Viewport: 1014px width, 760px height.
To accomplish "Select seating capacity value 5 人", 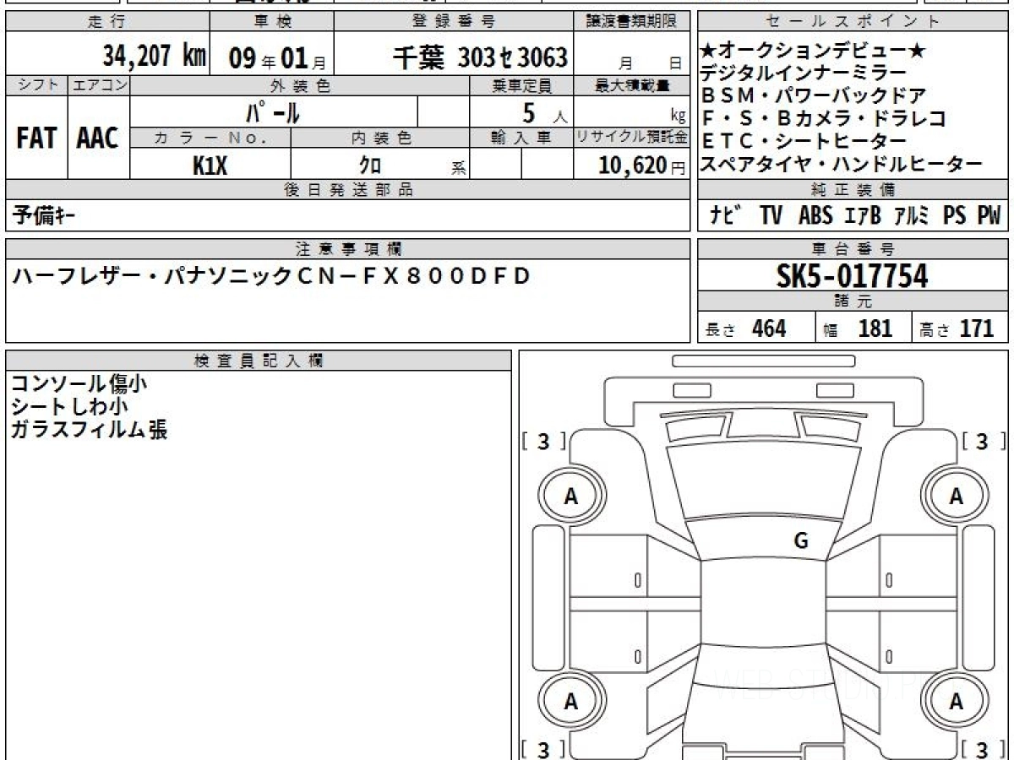I will pos(543,112).
